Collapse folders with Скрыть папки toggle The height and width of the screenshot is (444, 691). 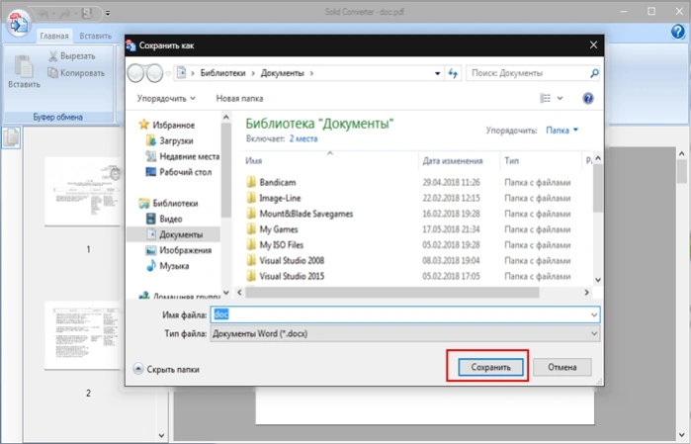(x=166, y=369)
